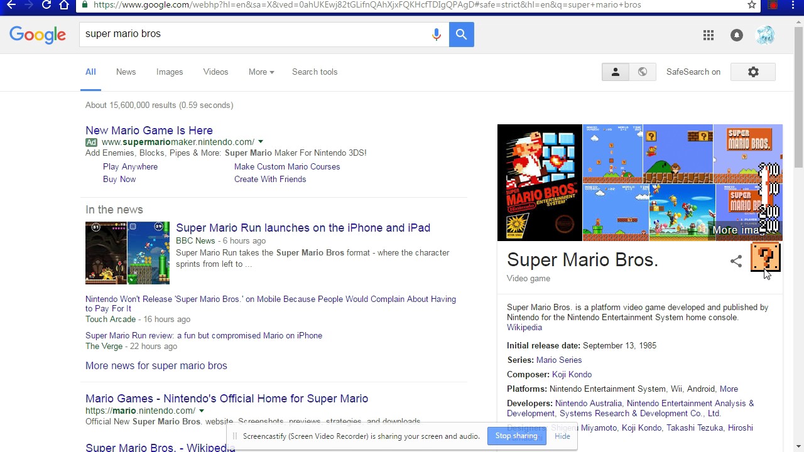Click the browser back arrow
The height and width of the screenshot is (452, 804).
click(x=11, y=4)
